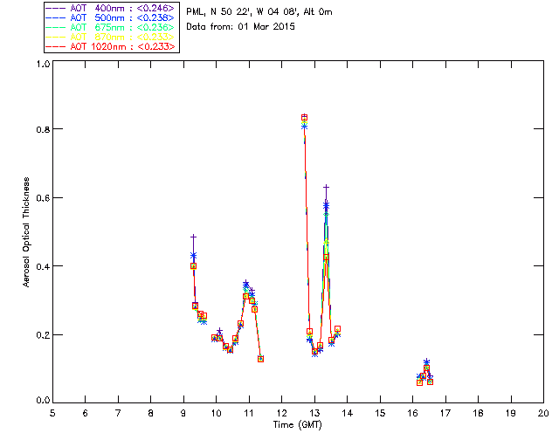The height and width of the screenshot is (447, 559).
Task: Click the 'Aerosol Optical Thickness' y-axis label
Action: (x=27, y=231)
